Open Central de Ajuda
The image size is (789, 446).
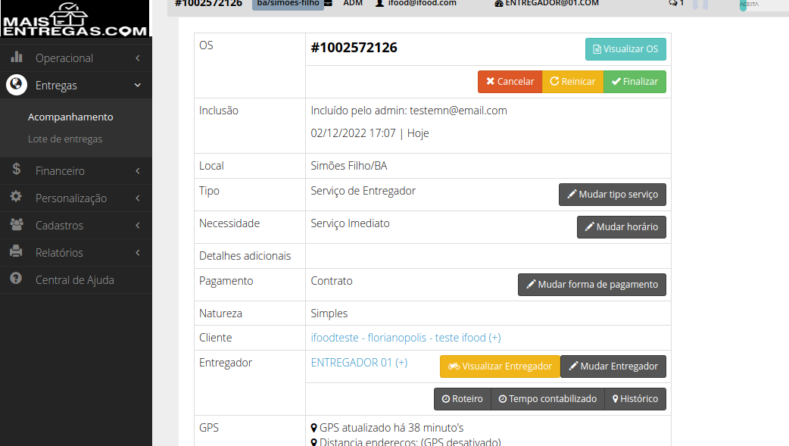76,279
